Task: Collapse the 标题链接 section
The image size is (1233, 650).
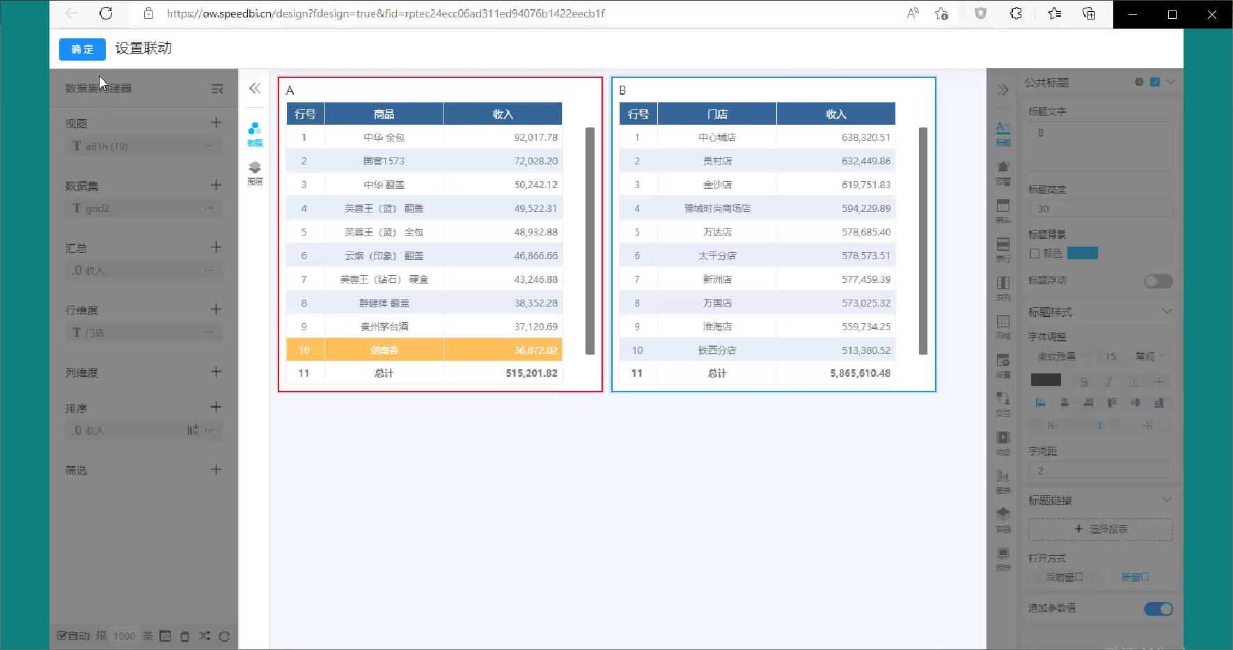Action: click(x=1167, y=500)
